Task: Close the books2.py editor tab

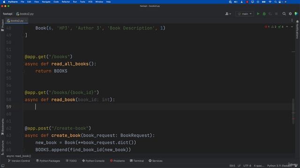Action: (x=26, y=21)
